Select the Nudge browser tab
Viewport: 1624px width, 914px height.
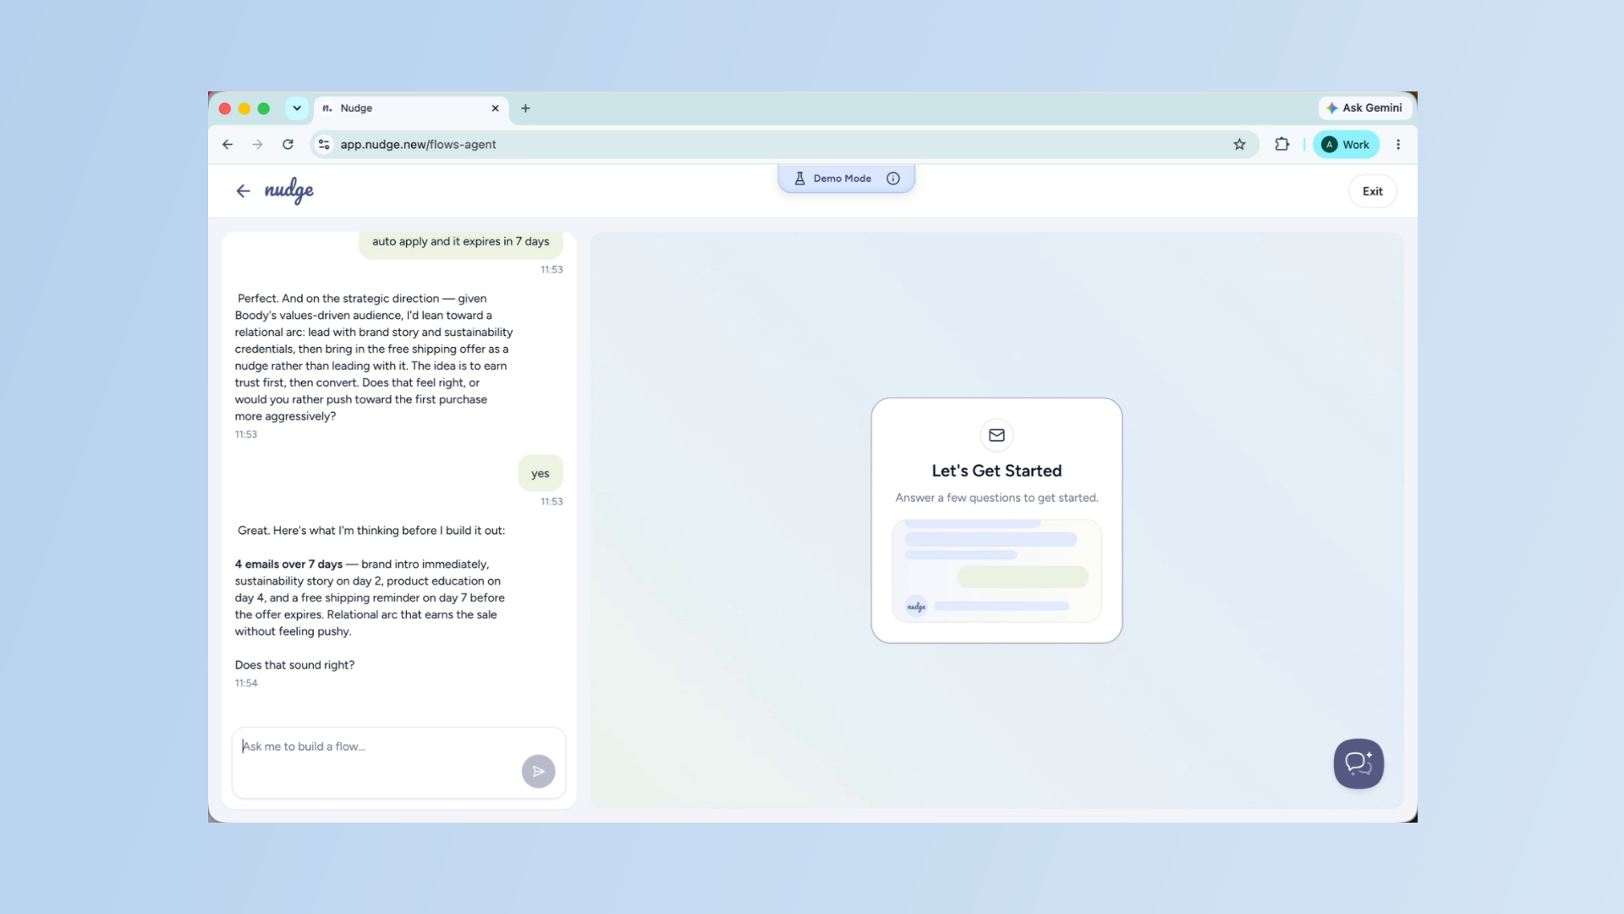411,108
